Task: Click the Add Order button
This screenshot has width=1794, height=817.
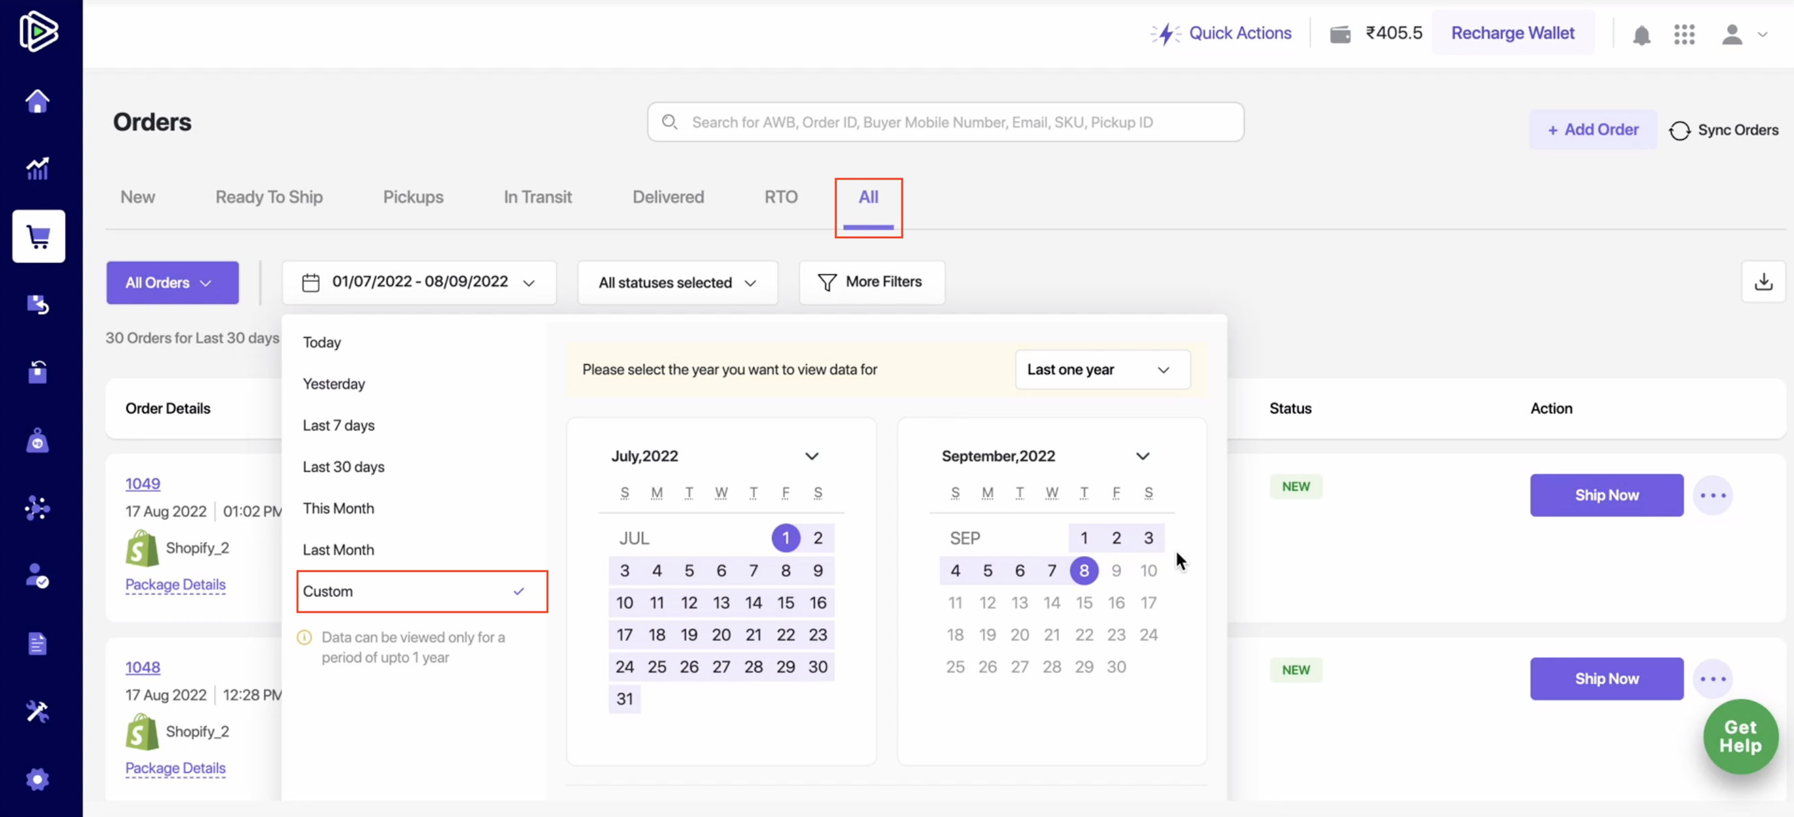Action: [x=1594, y=129]
